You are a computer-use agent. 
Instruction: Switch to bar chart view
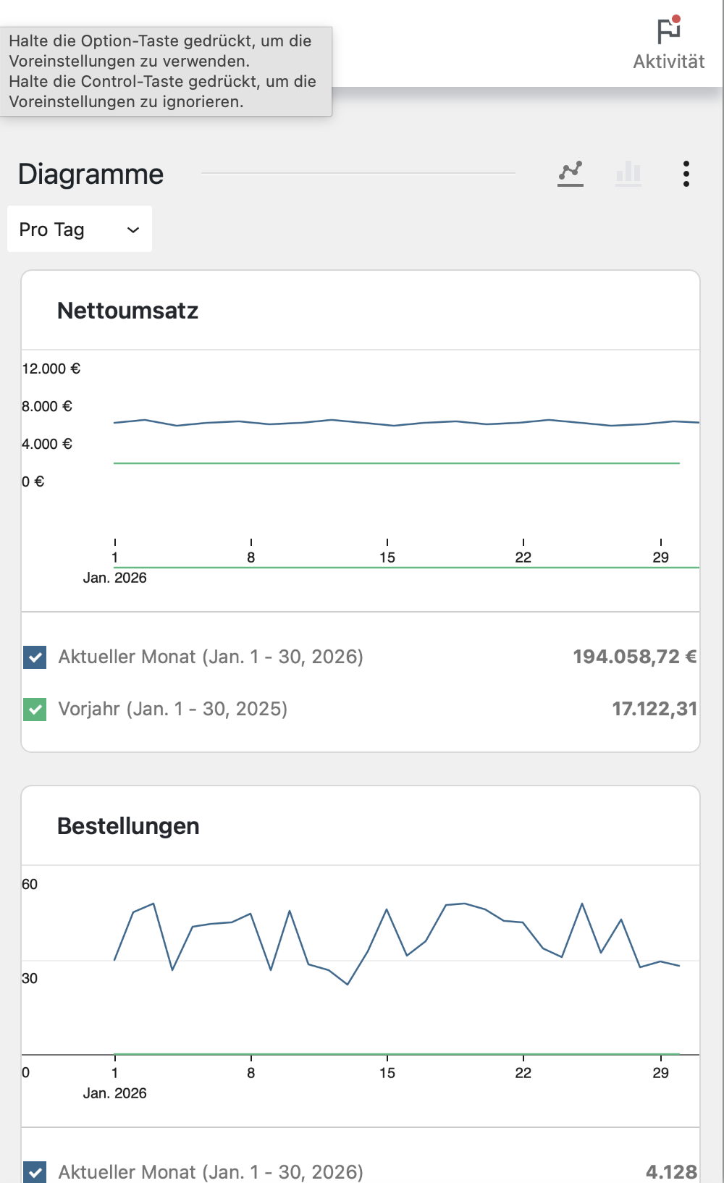(628, 173)
